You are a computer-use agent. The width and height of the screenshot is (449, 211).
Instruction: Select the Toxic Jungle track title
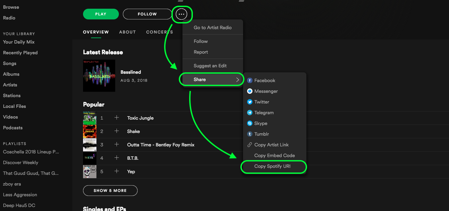(x=140, y=118)
